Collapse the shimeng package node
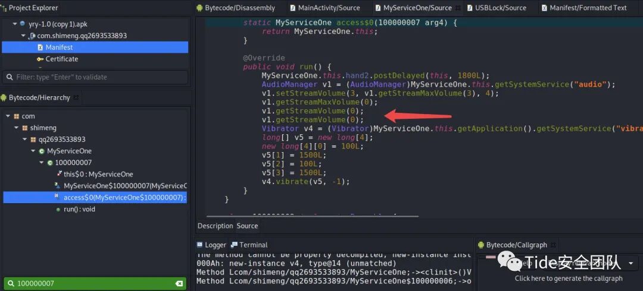The image size is (643, 291). [x=17, y=128]
